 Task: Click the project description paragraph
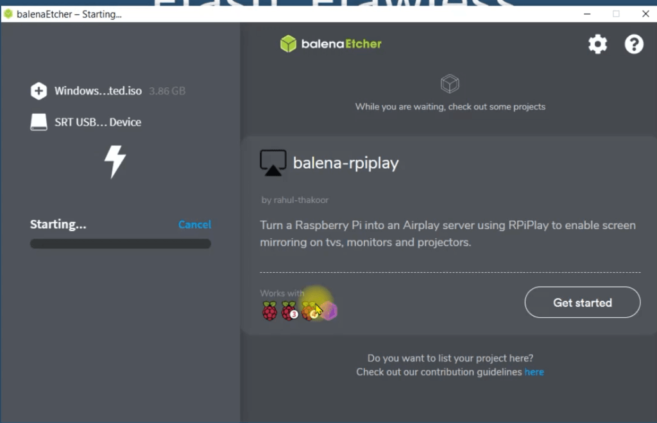(448, 234)
